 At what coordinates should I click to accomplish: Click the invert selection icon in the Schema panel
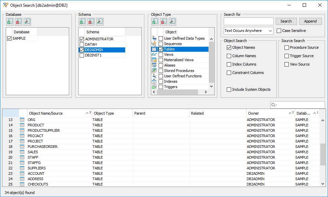click(100, 22)
